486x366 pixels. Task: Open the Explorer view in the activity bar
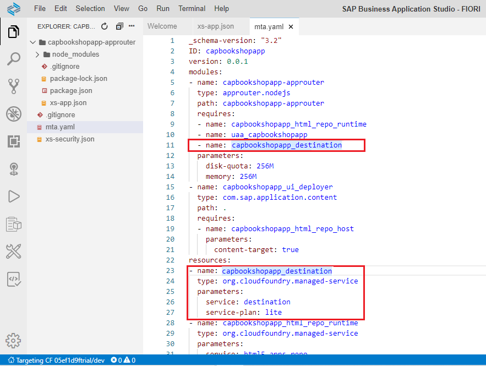click(13, 32)
